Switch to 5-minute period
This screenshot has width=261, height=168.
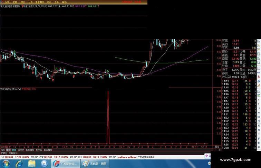tap(259, 104)
